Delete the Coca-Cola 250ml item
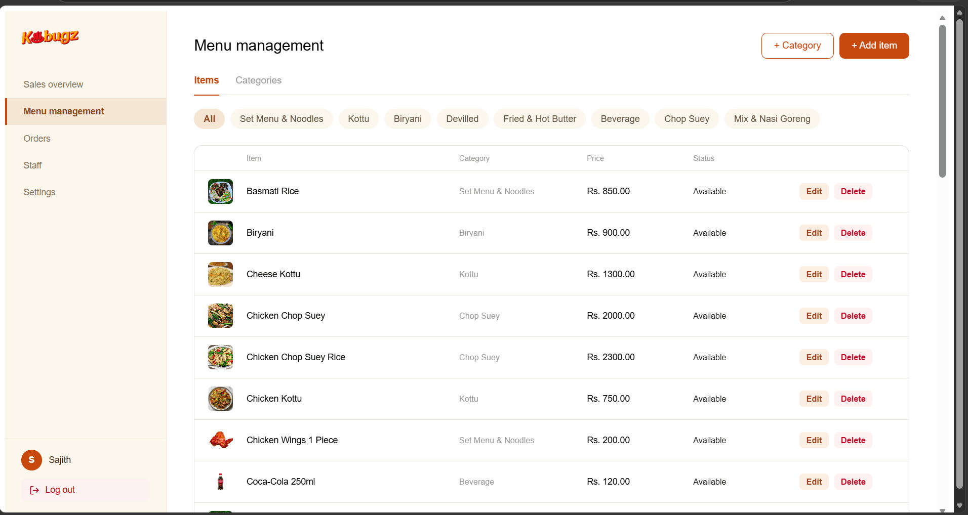The width and height of the screenshot is (968, 515). pyautogui.click(x=853, y=482)
